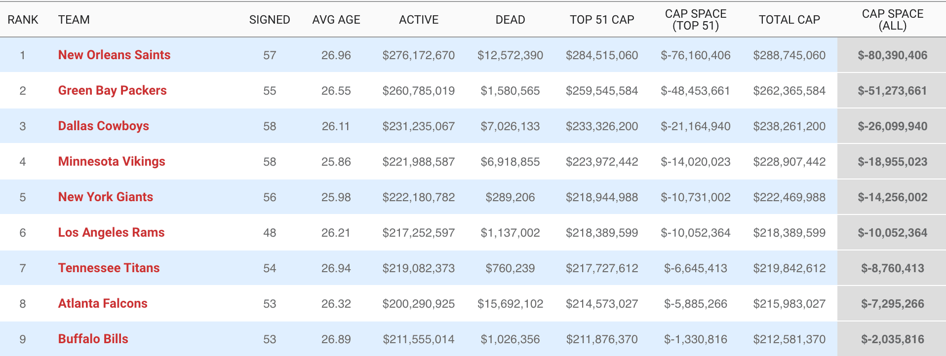The height and width of the screenshot is (356, 946).
Task: Open the Los Angeles Rams team link
Action: pyautogui.click(x=111, y=232)
